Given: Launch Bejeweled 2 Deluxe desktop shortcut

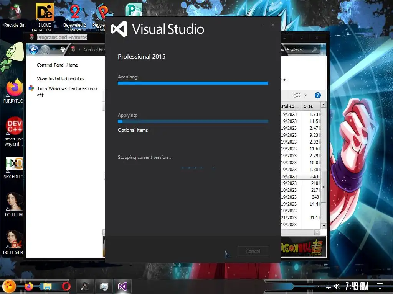Looking at the screenshot, I should point(74,16).
